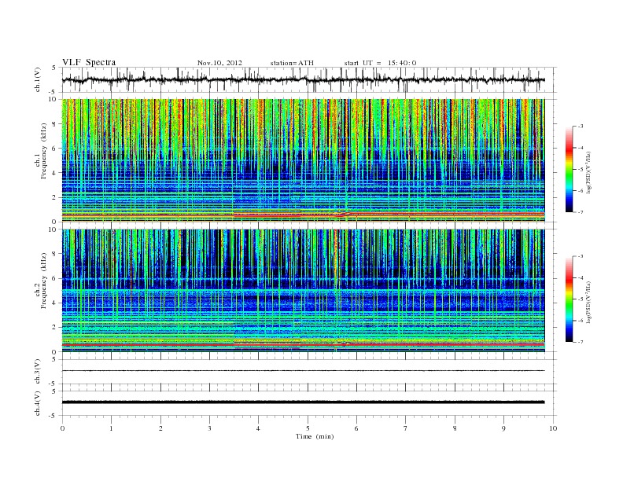Click the ch.4 thick voltage trace
The image size is (623, 481).
tap(303, 402)
